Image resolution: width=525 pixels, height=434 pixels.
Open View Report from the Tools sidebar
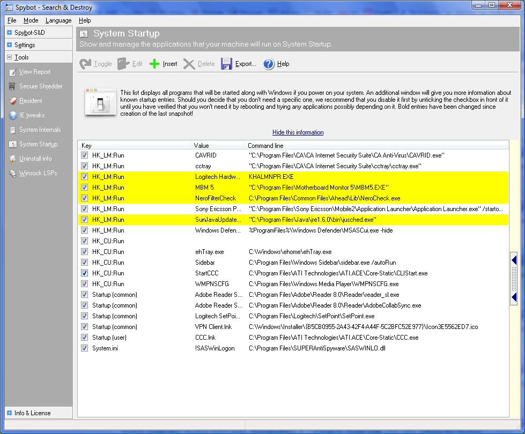click(35, 72)
